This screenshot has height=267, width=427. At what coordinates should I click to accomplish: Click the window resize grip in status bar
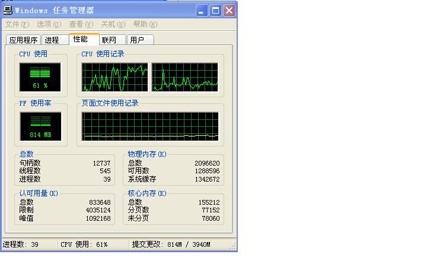(x=233, y=247)
